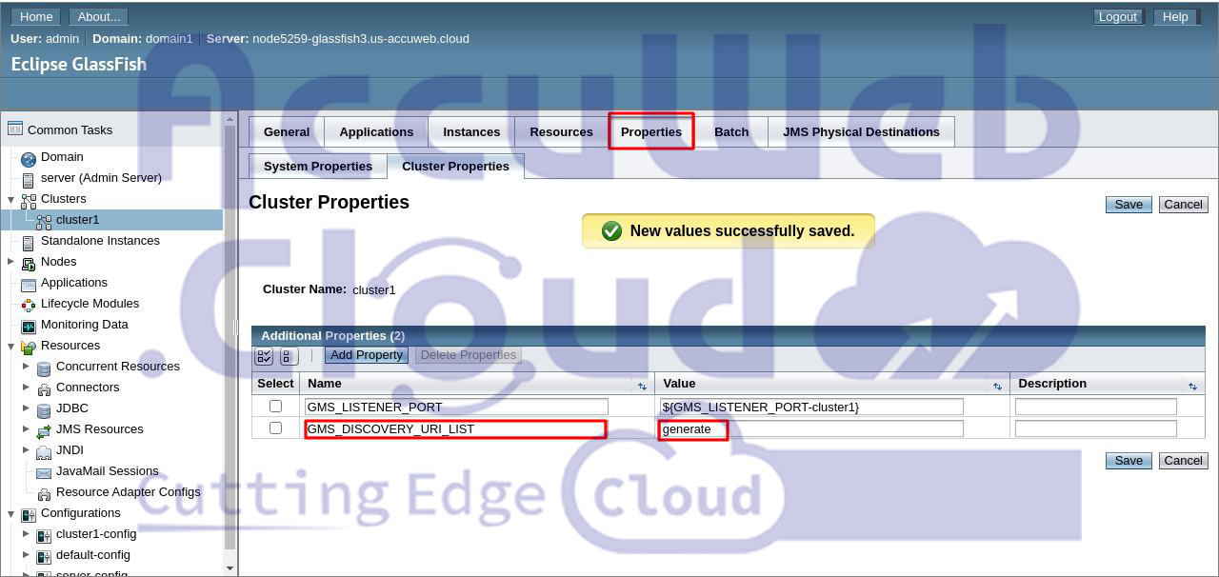1219x577 pixels.
Task: Switch to the Instances tab
Action: coord(471,131)
